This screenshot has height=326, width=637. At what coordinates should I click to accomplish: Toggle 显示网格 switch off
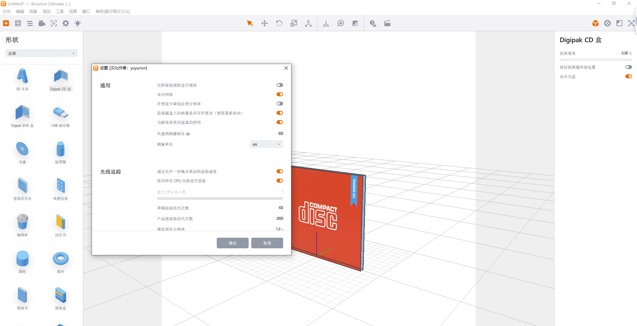(280, 95)
